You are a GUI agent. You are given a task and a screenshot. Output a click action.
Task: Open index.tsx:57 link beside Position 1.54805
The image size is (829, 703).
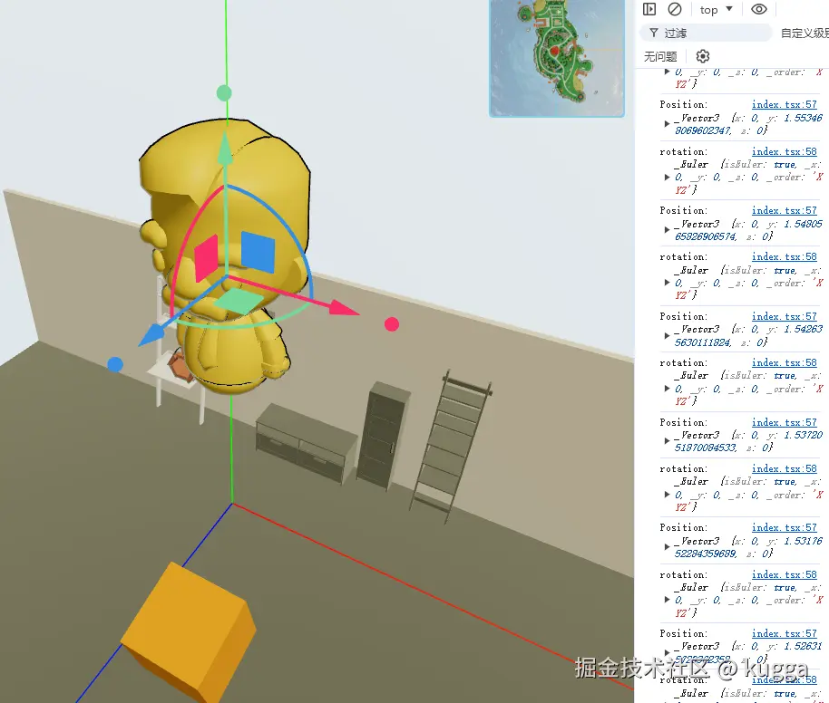tap(784, 210)
